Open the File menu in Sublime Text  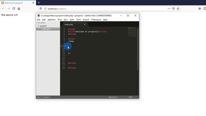click(39, 20)
